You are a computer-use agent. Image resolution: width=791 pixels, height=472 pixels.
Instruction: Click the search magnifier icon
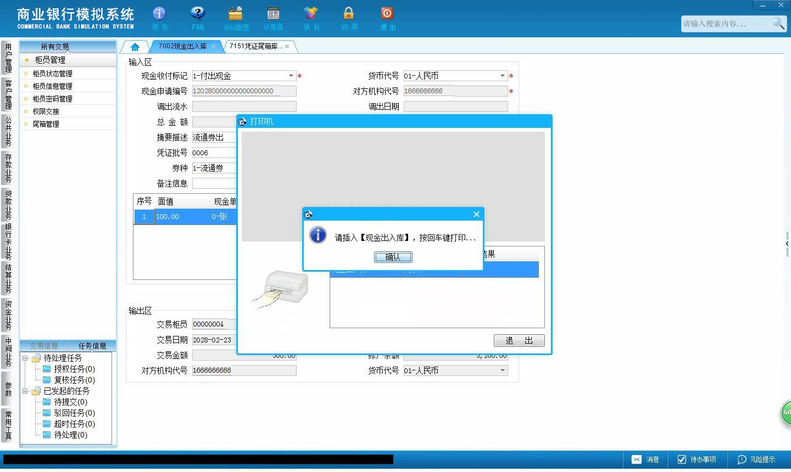[x=778, y=24]
